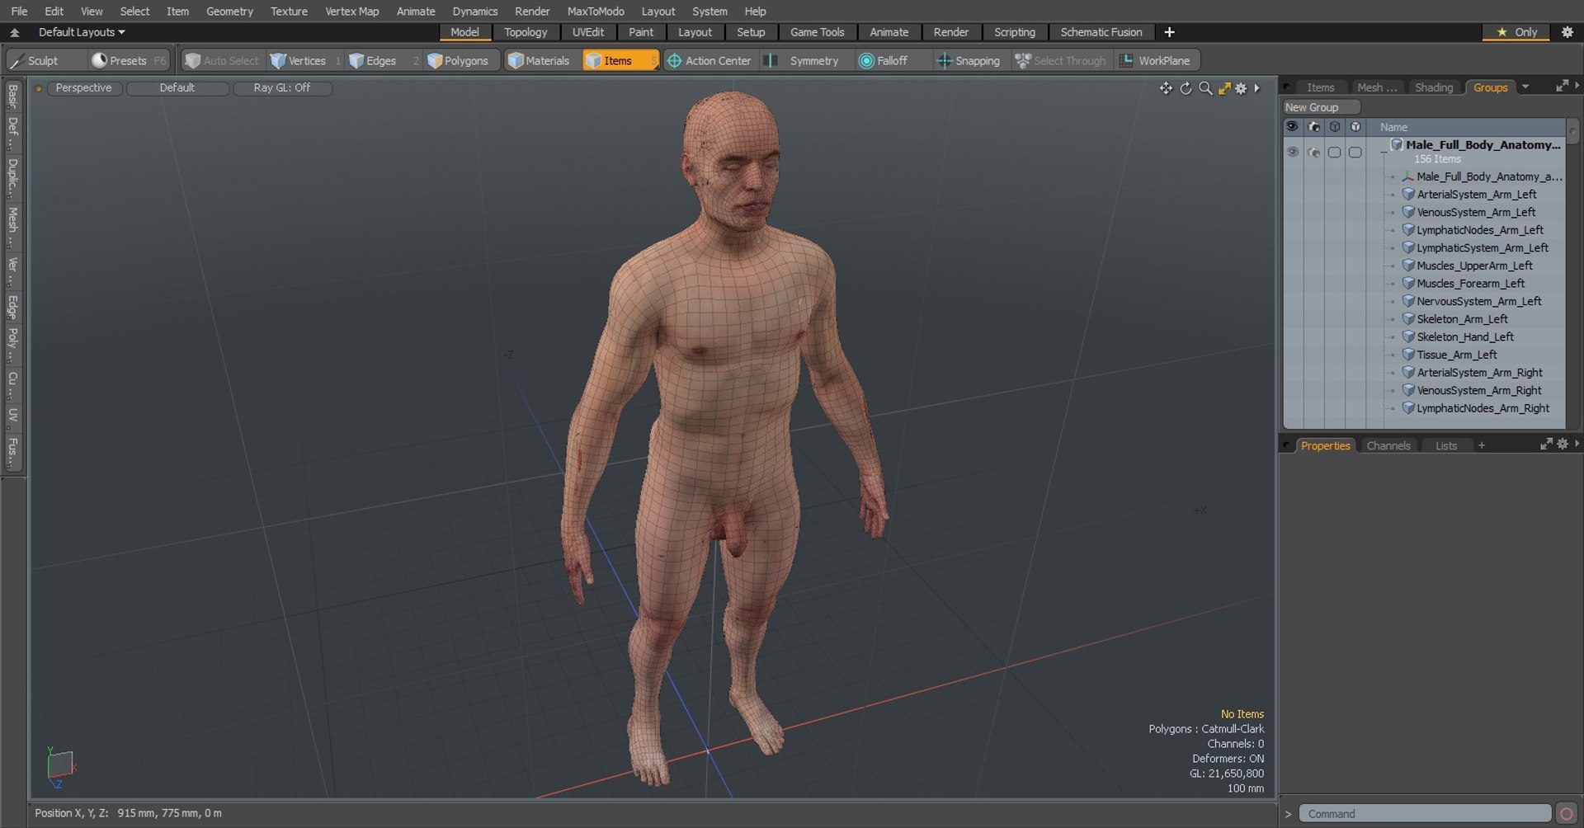1584x828 pixels.
Task: Click the record button beside Command field
Action: tap(1567, 814)
